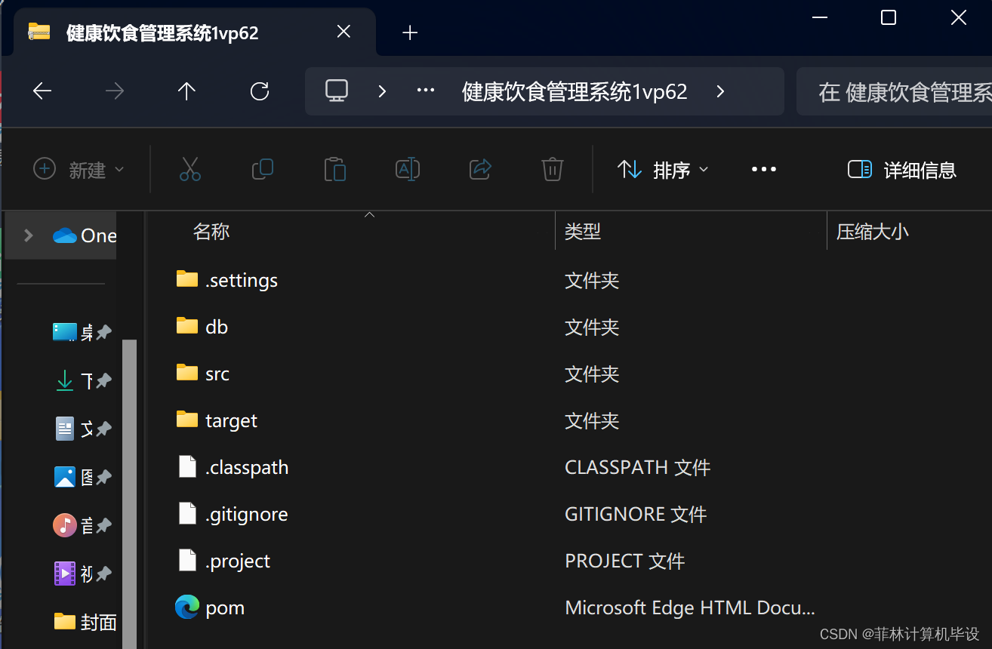The height and width of the screenshot is (649, 992).
Task: Open the See more ellipsis menu
Action: point(764,169)
